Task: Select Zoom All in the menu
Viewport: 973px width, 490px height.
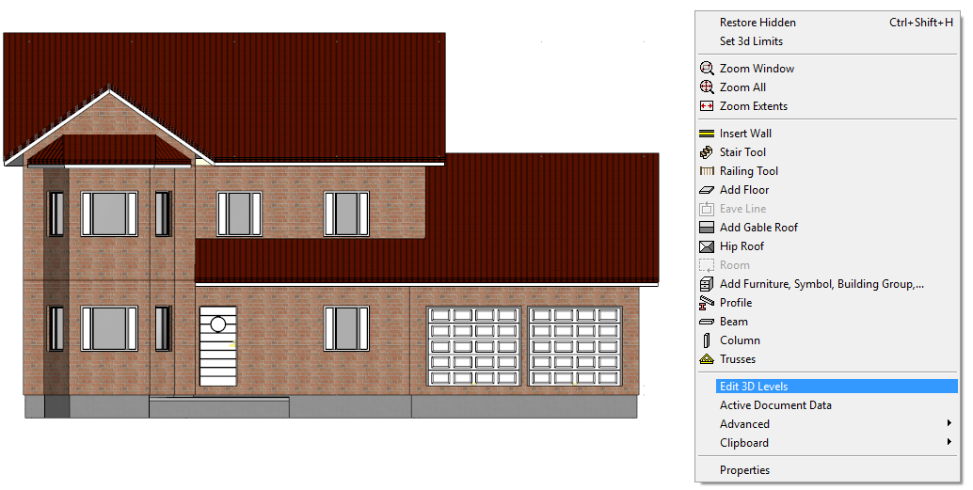Action: [x=742, y=87]
